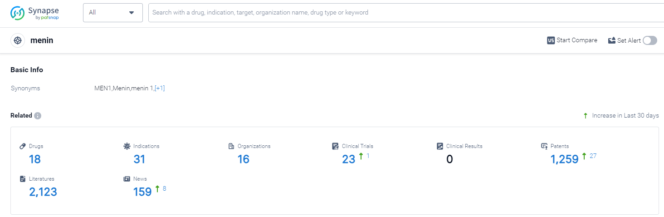Click the Set Alert bell icon
The height and width of the screenshot is (217, 664).
612,40
